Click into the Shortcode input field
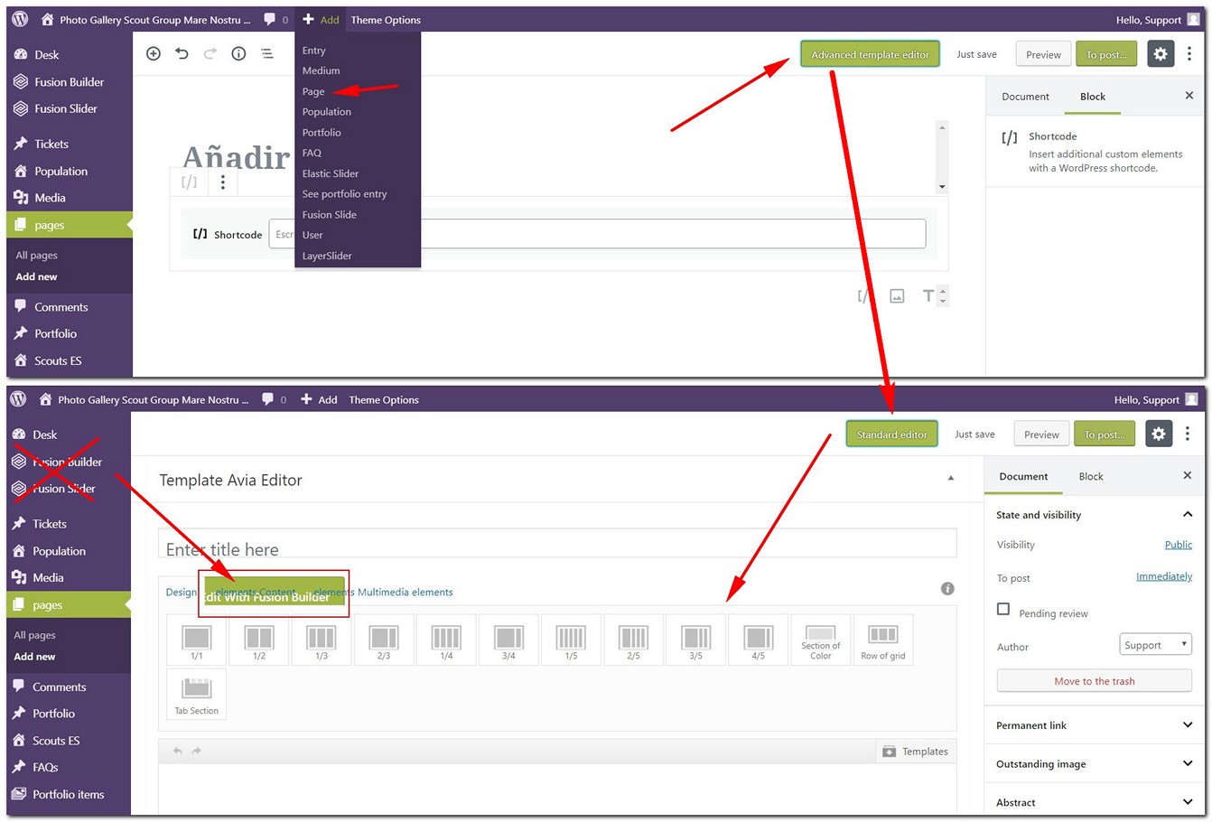This screenshot has height=822, width=1212. (597, 234)
